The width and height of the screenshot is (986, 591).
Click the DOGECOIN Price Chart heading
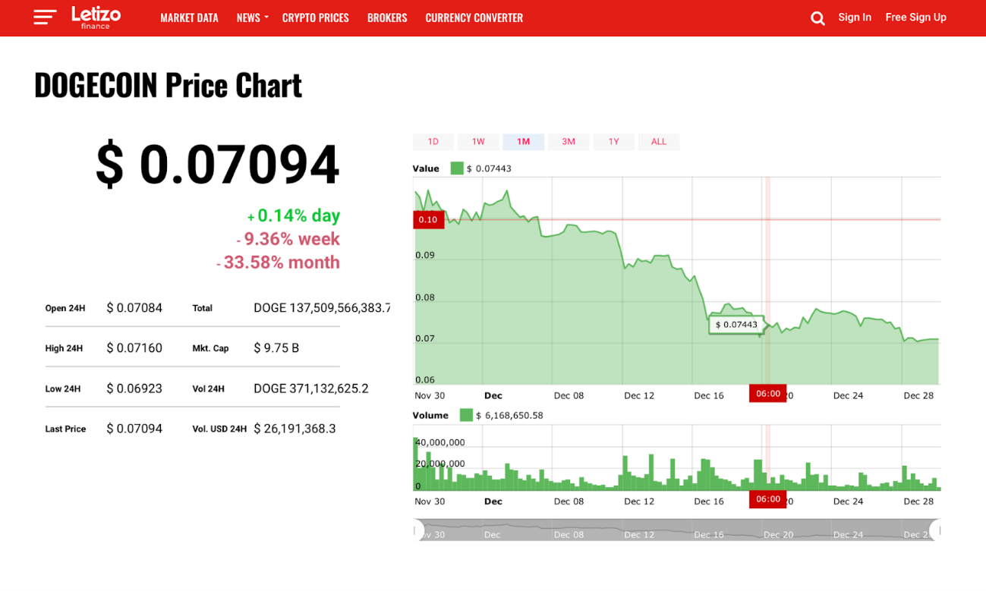click(x=168, y=85)
